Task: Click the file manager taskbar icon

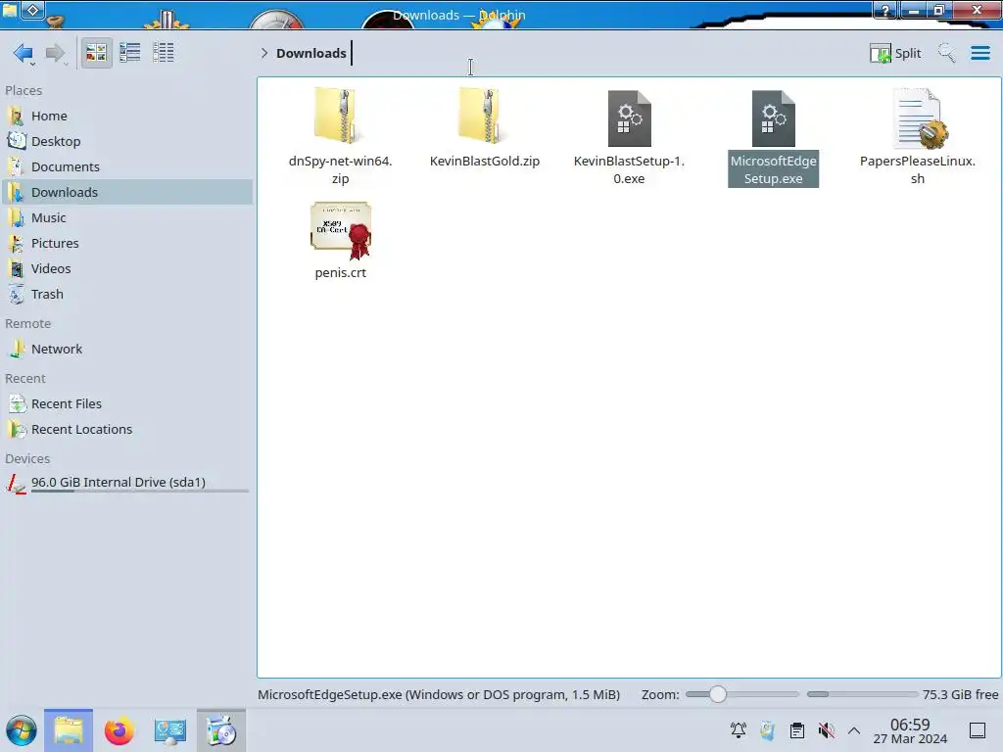Action: 69,730
